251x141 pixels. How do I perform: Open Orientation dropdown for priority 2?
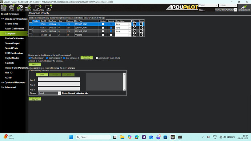point(130,28)
